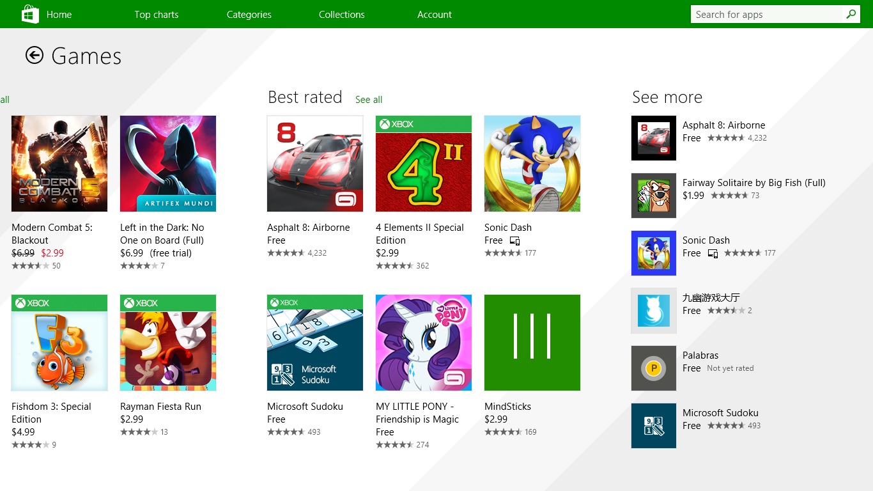
Task: Click Modern Combat 5: Blackout title text
Action: 52,234
